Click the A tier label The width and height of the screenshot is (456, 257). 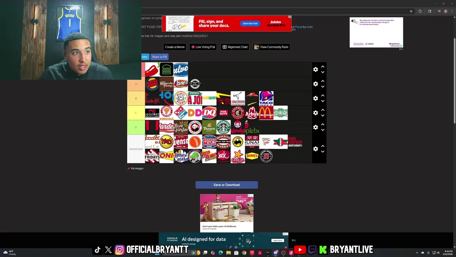pyautogui.click(x=136, y=84)
